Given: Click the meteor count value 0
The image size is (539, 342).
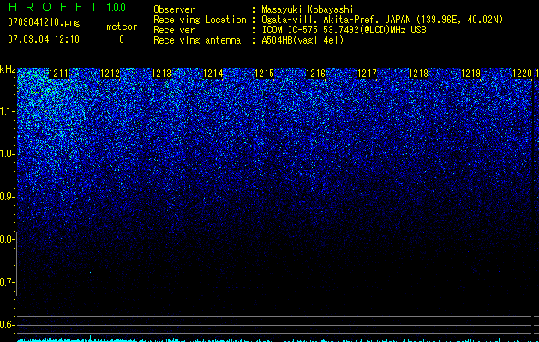Looking at the screenshot, I should [x=122, y=39].
